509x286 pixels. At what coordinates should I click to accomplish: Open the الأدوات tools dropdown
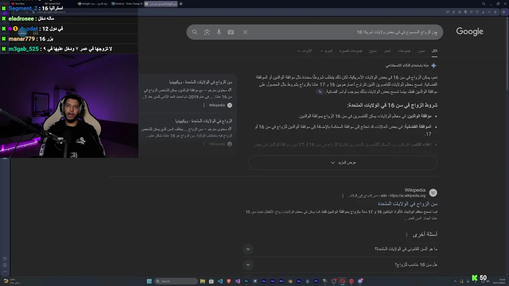pos(305,51)
